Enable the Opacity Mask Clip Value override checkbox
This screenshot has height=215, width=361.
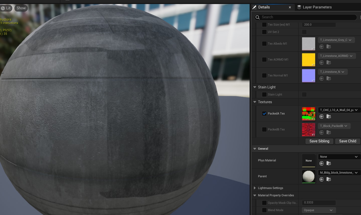point(264,203)
